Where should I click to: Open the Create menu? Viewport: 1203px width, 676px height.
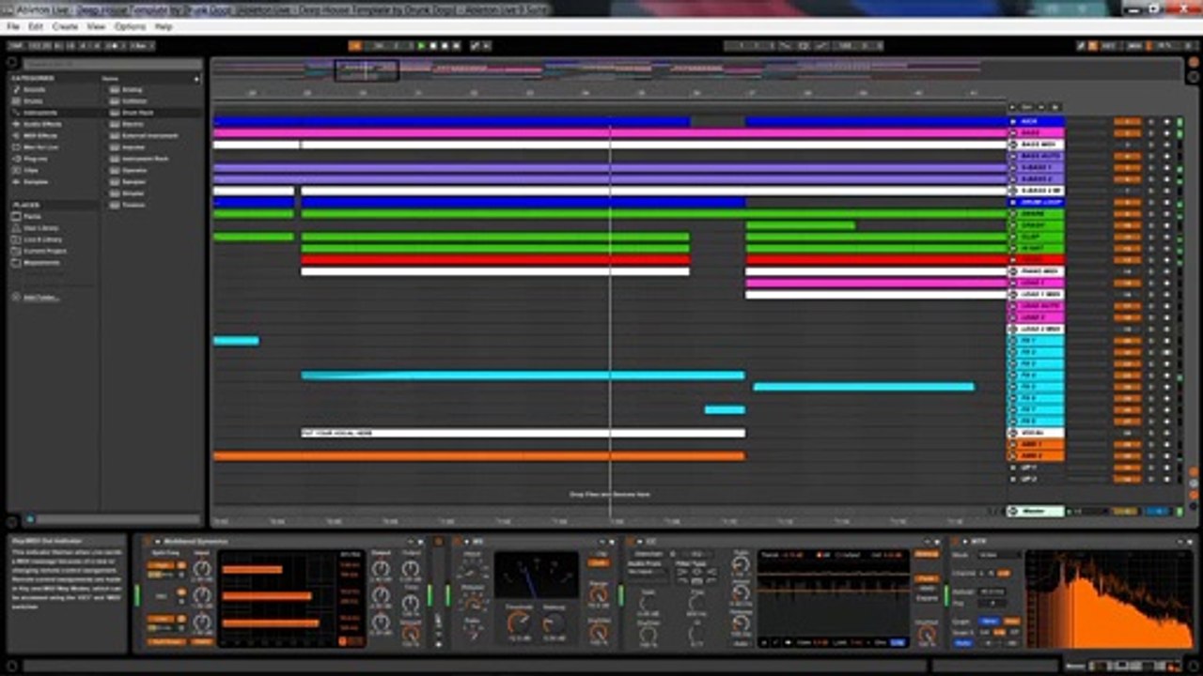point(65,26)
